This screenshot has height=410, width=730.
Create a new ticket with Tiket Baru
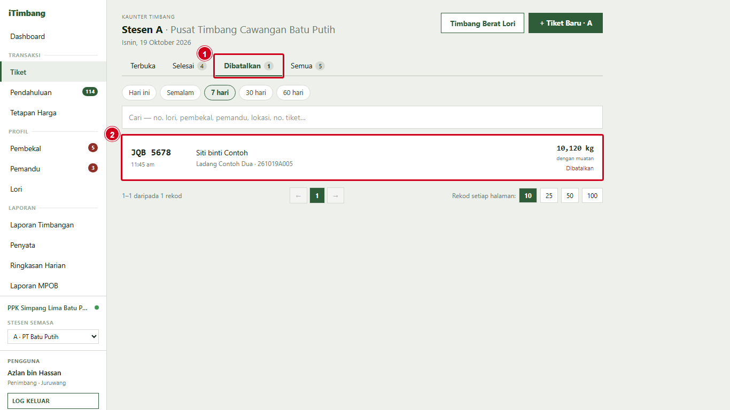(565, 23)
